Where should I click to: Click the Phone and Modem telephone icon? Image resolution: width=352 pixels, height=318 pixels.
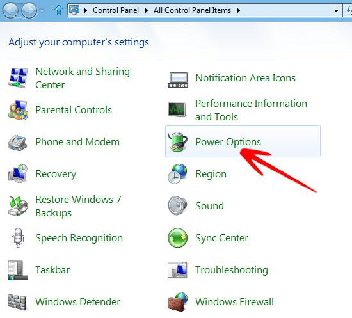tap(17, 142)
